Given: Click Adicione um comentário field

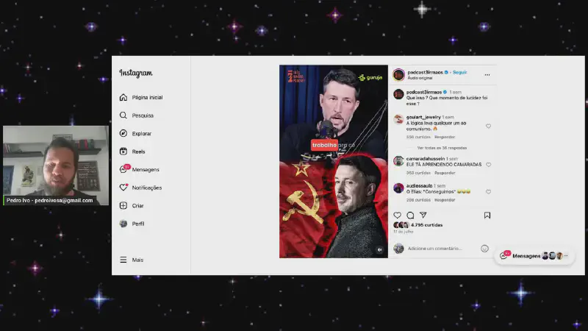Looking at the screenshot, I should tap(435, 249).
